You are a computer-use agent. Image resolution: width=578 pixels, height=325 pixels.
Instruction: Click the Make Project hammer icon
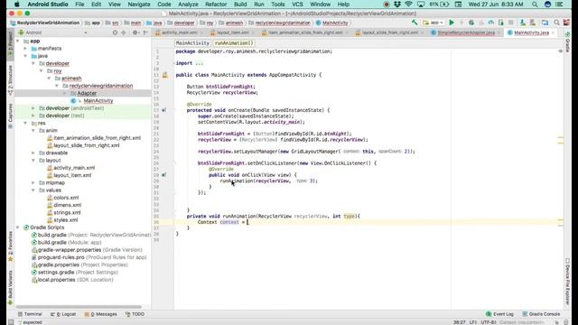[x=415, y=23]
